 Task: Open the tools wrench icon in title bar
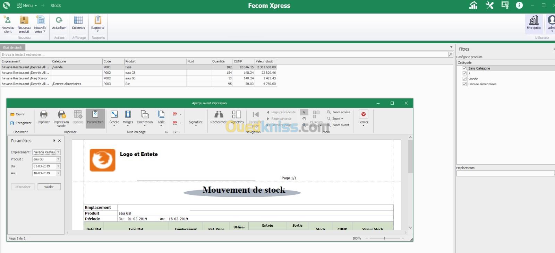coord(489,5)
